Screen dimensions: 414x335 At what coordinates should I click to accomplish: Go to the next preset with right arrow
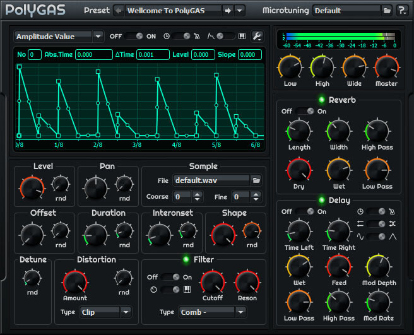(x=228, y=11)
